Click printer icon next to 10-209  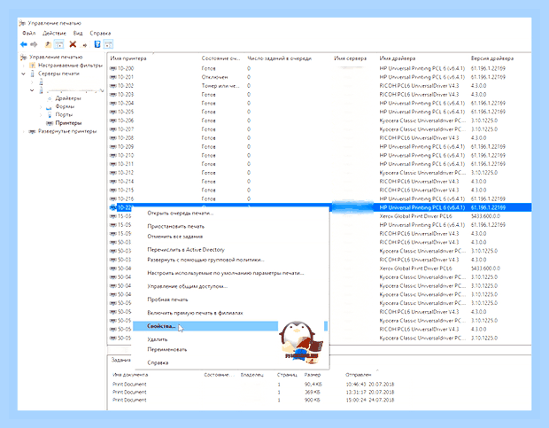pyautogui.click(x=113, y=147)
